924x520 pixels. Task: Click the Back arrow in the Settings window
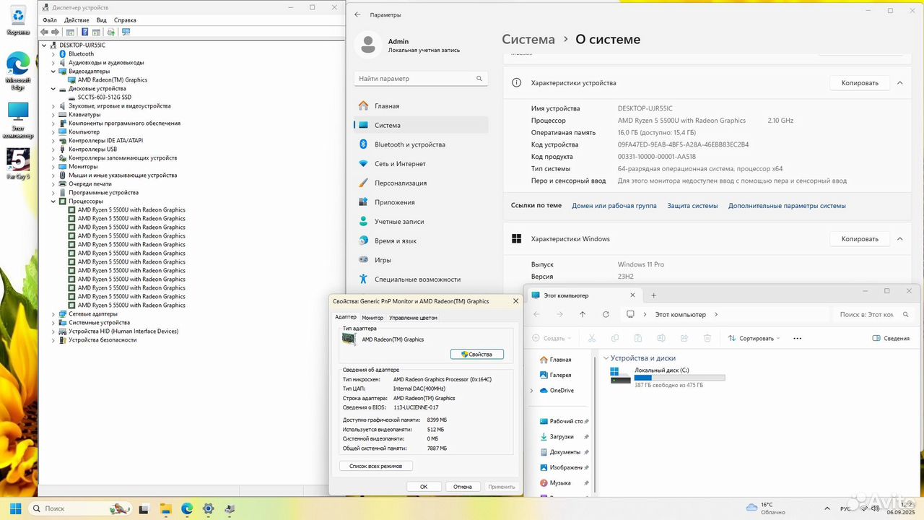click(357, 14)
